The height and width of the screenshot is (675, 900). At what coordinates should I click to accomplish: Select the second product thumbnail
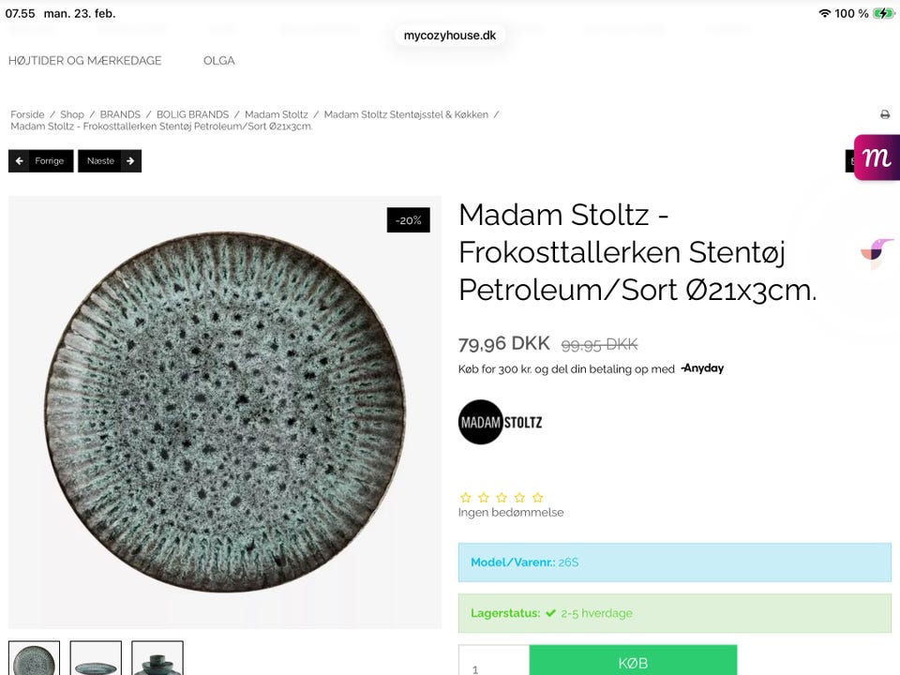[96, 658]
